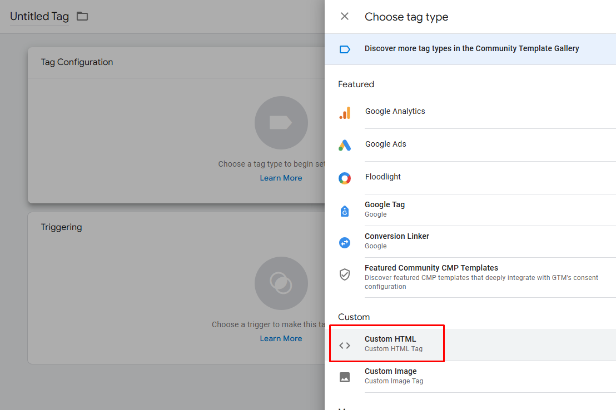The width and height of the screenshot is (616, 410).
Task: Click the CMP Templates shield icon
Action: coord(345,274)
